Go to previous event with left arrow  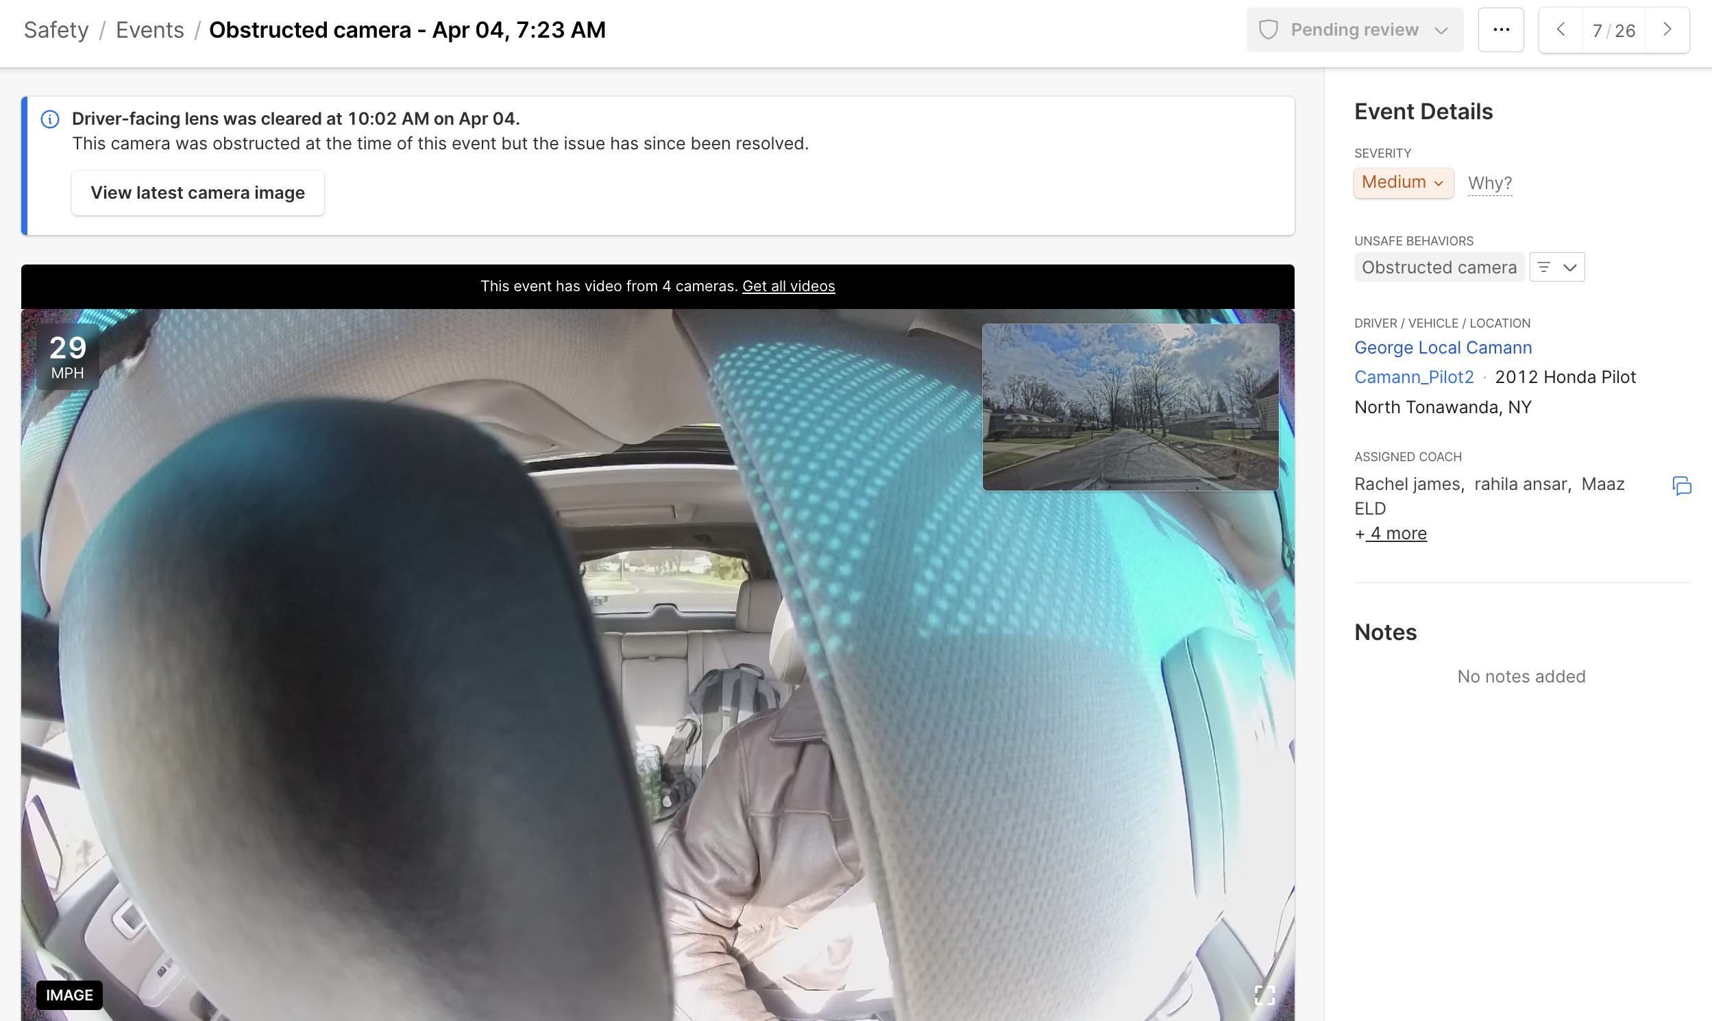tap(1561, 30)
